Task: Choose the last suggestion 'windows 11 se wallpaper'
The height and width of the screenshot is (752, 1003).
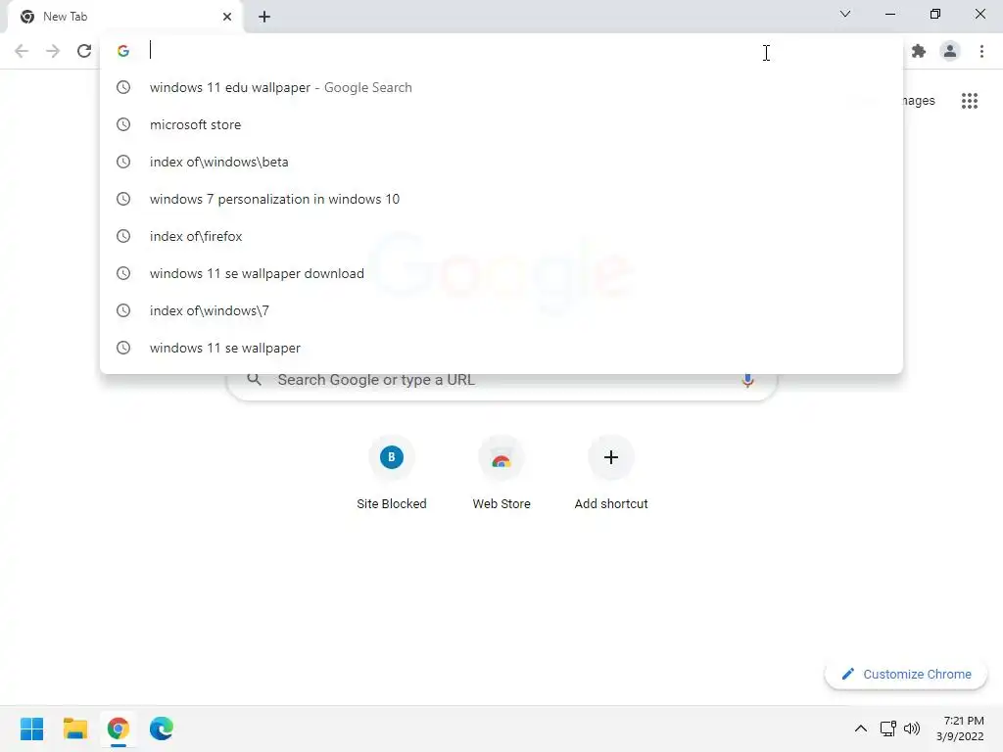Action: (x=501, y=348)
